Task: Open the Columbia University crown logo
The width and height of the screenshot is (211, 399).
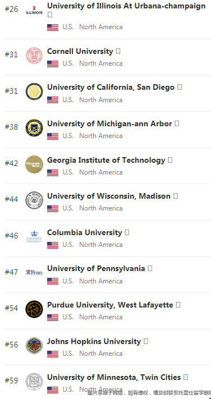Action: 34,237
